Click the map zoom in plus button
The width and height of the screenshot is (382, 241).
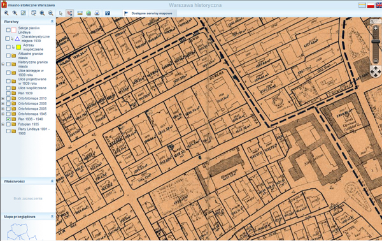(x=376, y=29)
